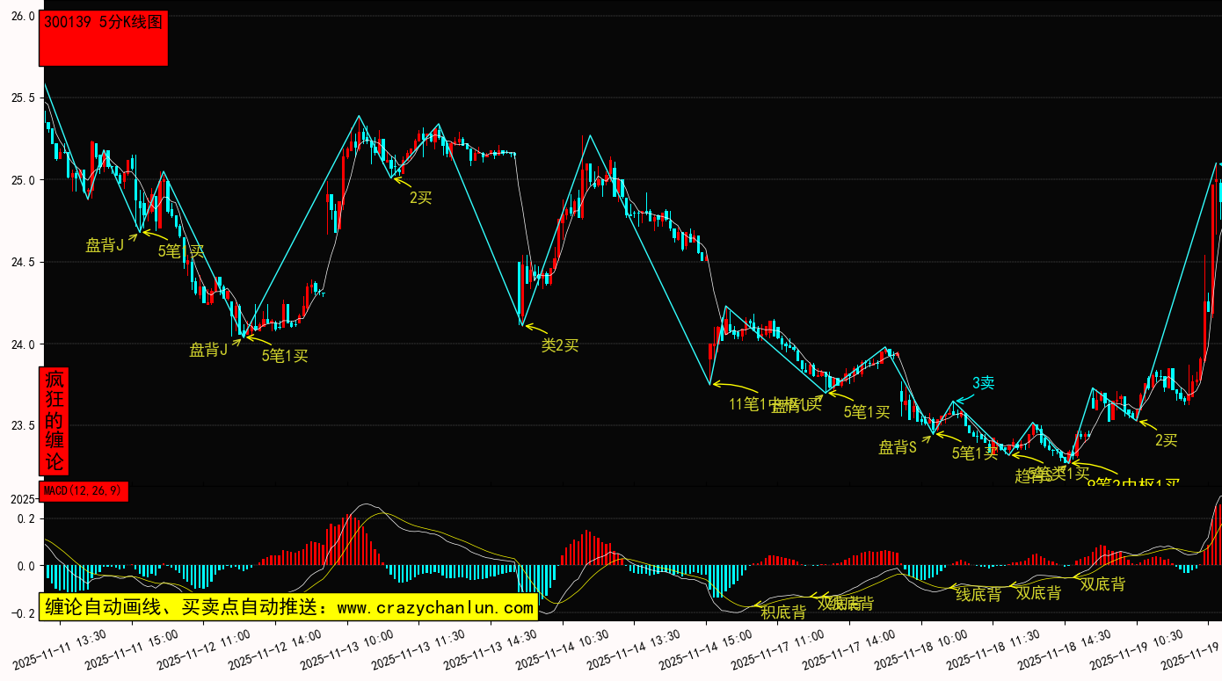1222x681 pixels.
Task: Click the leftmost "盘背J" annotation label
Action: [x=105, y=245]
